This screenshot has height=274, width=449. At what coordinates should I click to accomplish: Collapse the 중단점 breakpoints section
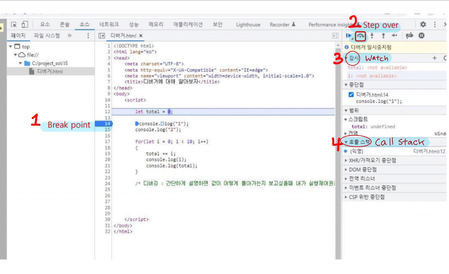point(346,85)
